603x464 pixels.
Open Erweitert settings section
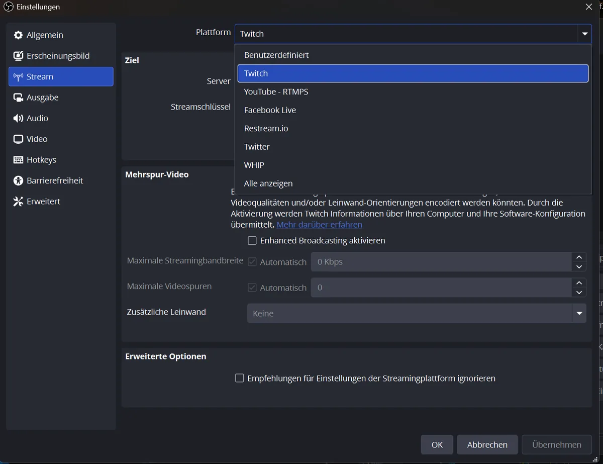[61, 202]
